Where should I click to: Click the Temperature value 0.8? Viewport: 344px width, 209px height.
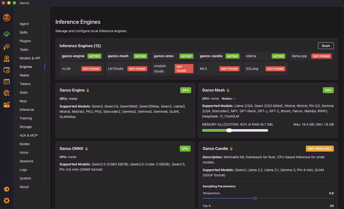pyautogui.click(x=331, y=193)
